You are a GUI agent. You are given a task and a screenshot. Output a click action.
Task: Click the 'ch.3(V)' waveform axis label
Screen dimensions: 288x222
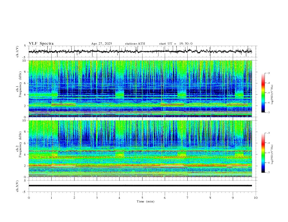pyautogui.click(x=17, y=186)
